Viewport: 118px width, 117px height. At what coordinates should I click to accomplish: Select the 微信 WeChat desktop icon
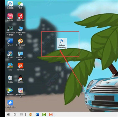(x=20, y=5)
